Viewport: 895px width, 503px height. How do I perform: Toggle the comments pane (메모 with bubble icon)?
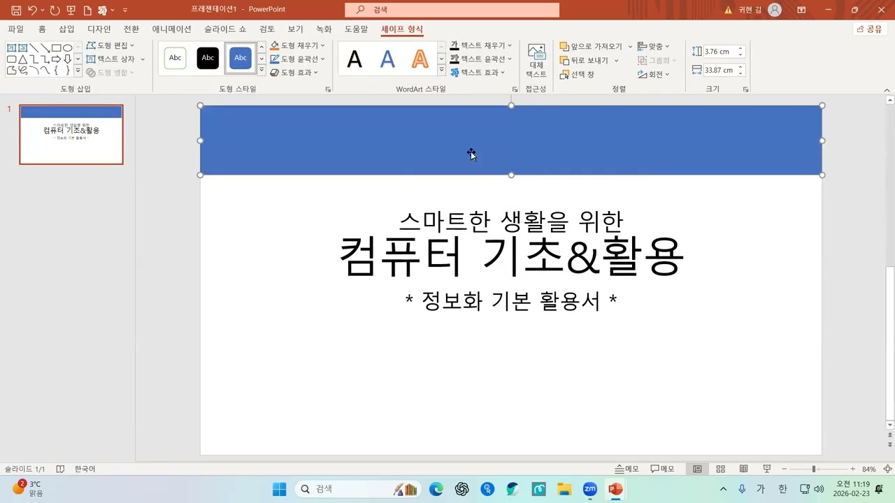coord(662,469)
